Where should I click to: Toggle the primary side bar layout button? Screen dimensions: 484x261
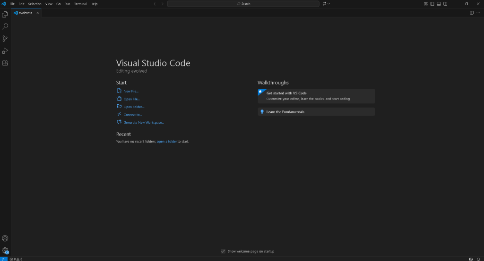(432, 4)
